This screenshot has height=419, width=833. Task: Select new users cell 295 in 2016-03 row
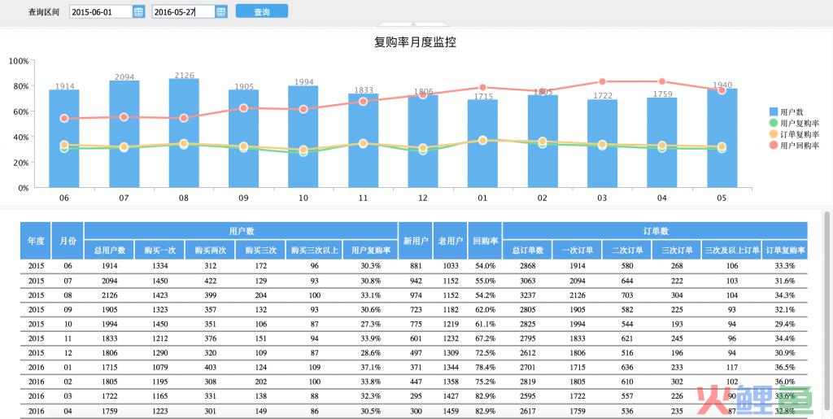pyautogui.click(x=416, y=396)
